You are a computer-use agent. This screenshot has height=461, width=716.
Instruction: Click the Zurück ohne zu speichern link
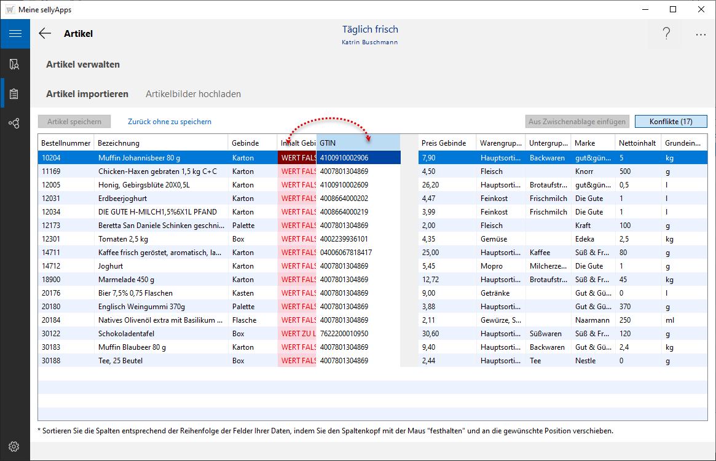(x=170, y=122)
